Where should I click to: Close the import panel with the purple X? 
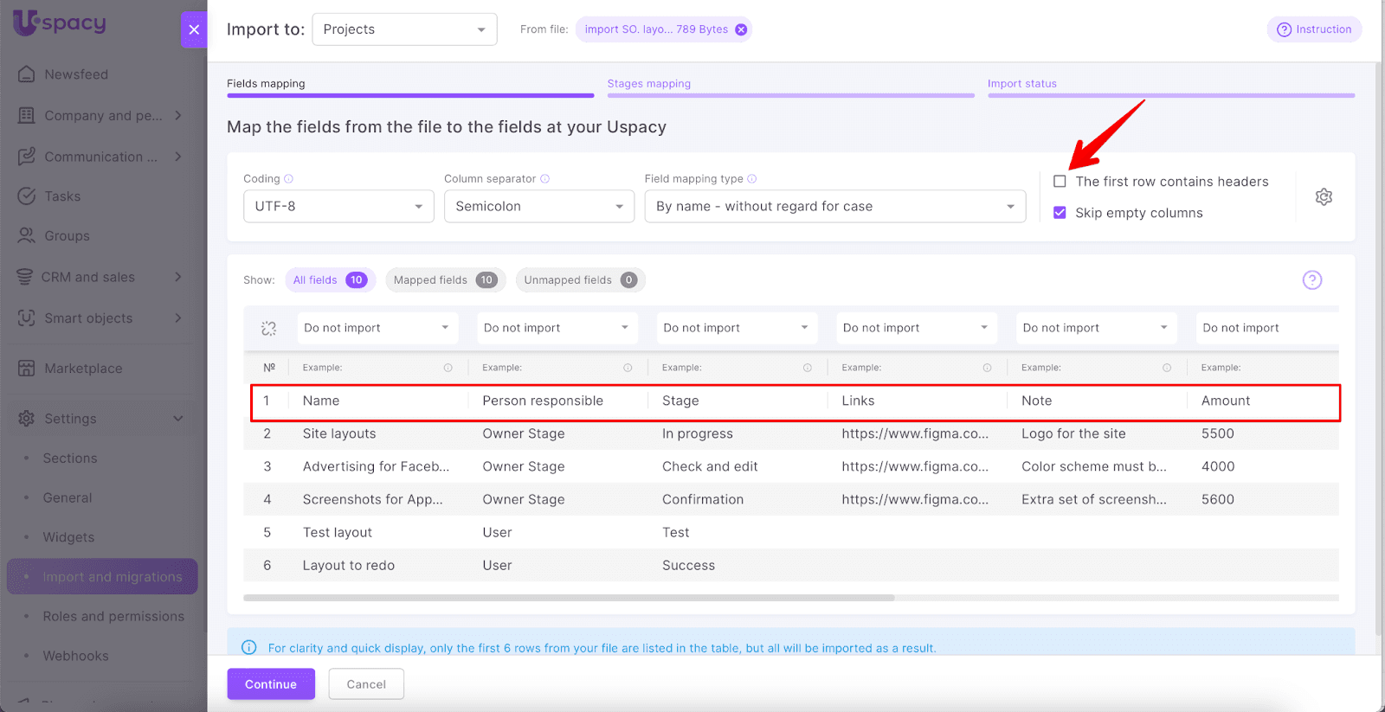click(x=194, y=29)
